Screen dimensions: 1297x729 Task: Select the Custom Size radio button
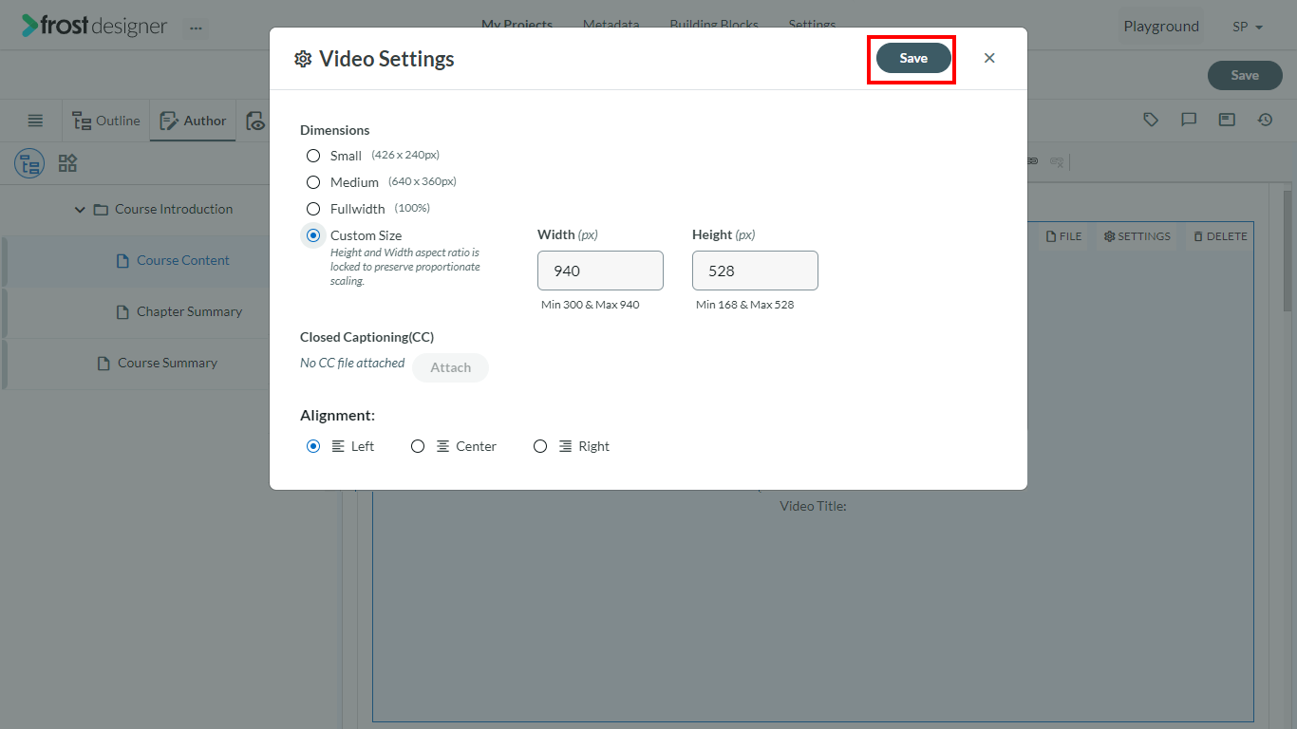click(x=313, y=235)
